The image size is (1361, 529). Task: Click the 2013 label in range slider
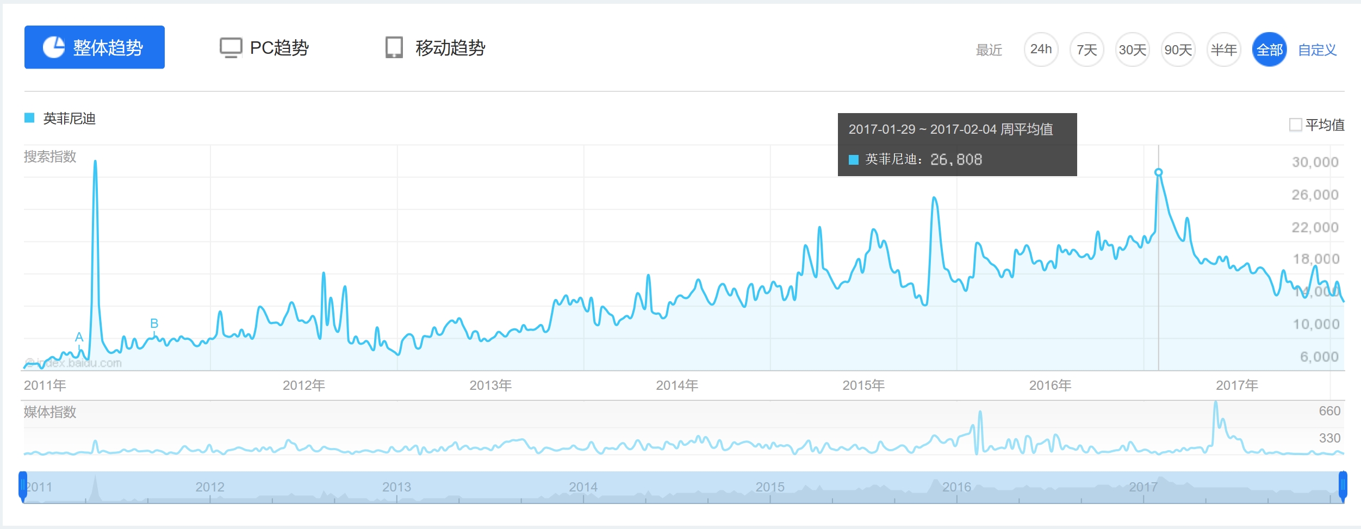(x=396, y=487)
